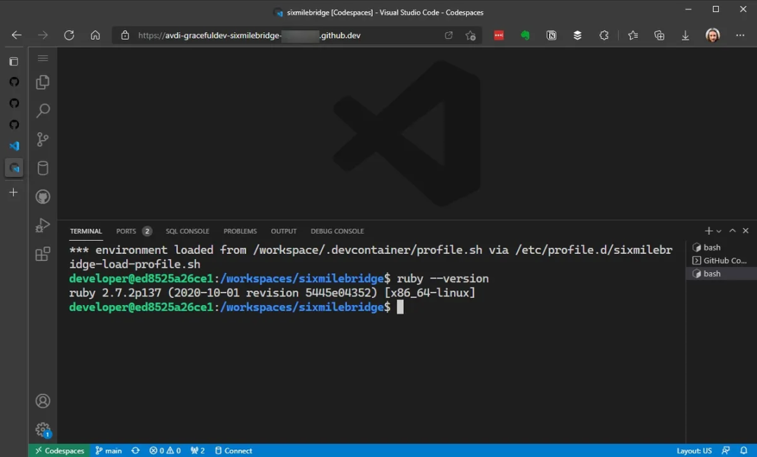Go to browser home page
The image size is (757, 457).
pos(95,35)
